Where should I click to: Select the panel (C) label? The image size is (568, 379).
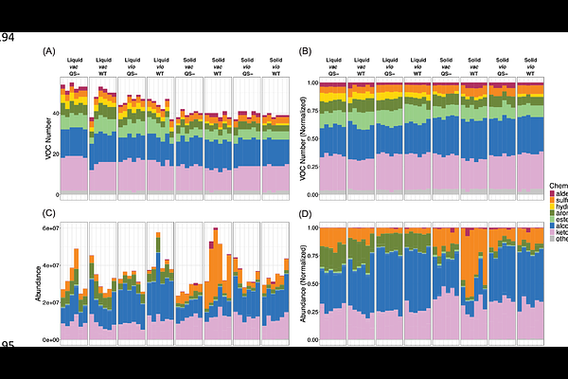[49, 215]
